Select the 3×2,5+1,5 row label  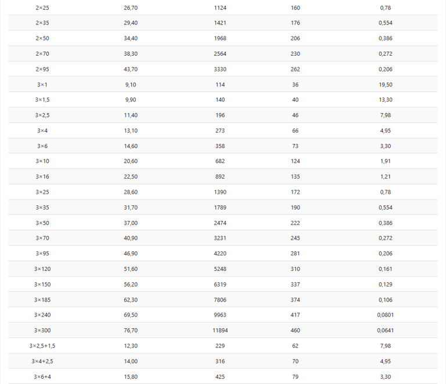coord(42,346)
